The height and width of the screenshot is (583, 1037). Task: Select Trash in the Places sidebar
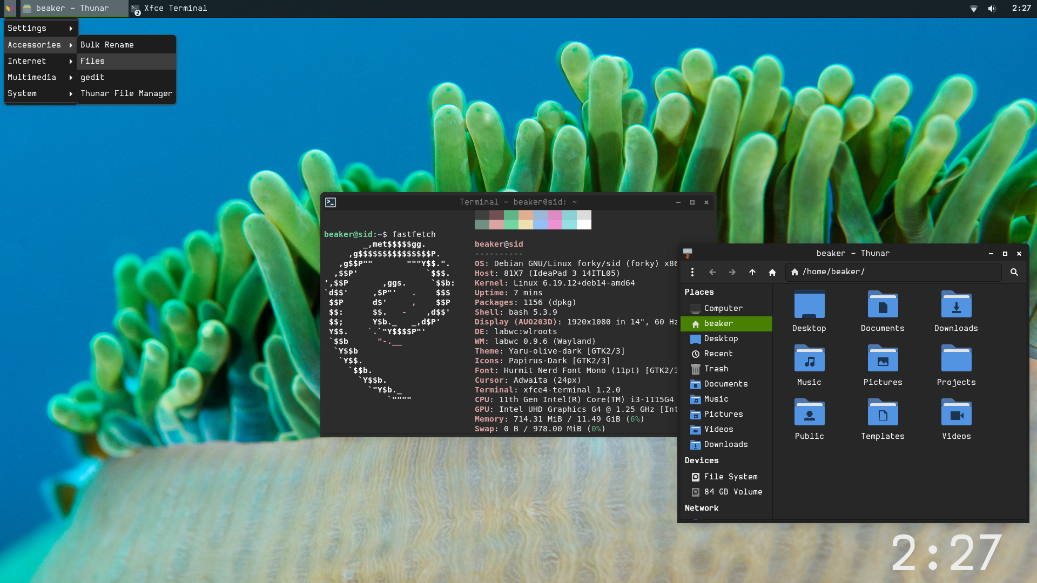coord(716,369)
